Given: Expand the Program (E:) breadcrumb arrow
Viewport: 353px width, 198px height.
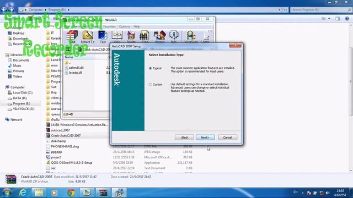Looking at the screenshot, I should click(68, 10).
